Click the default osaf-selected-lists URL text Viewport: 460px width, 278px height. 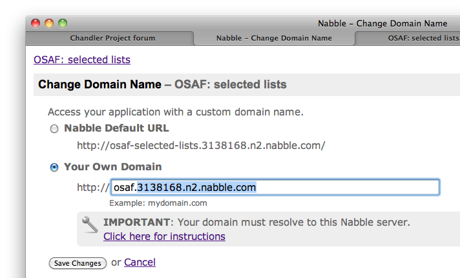click(x=201, y=145)
